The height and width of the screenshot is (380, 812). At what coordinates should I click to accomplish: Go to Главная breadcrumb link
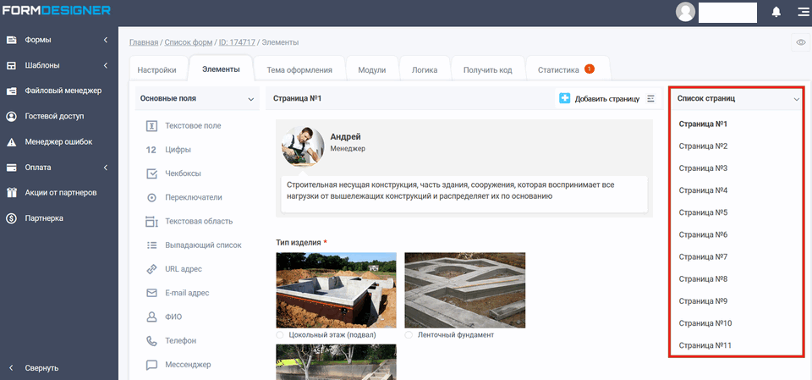[x=144, y=42]
